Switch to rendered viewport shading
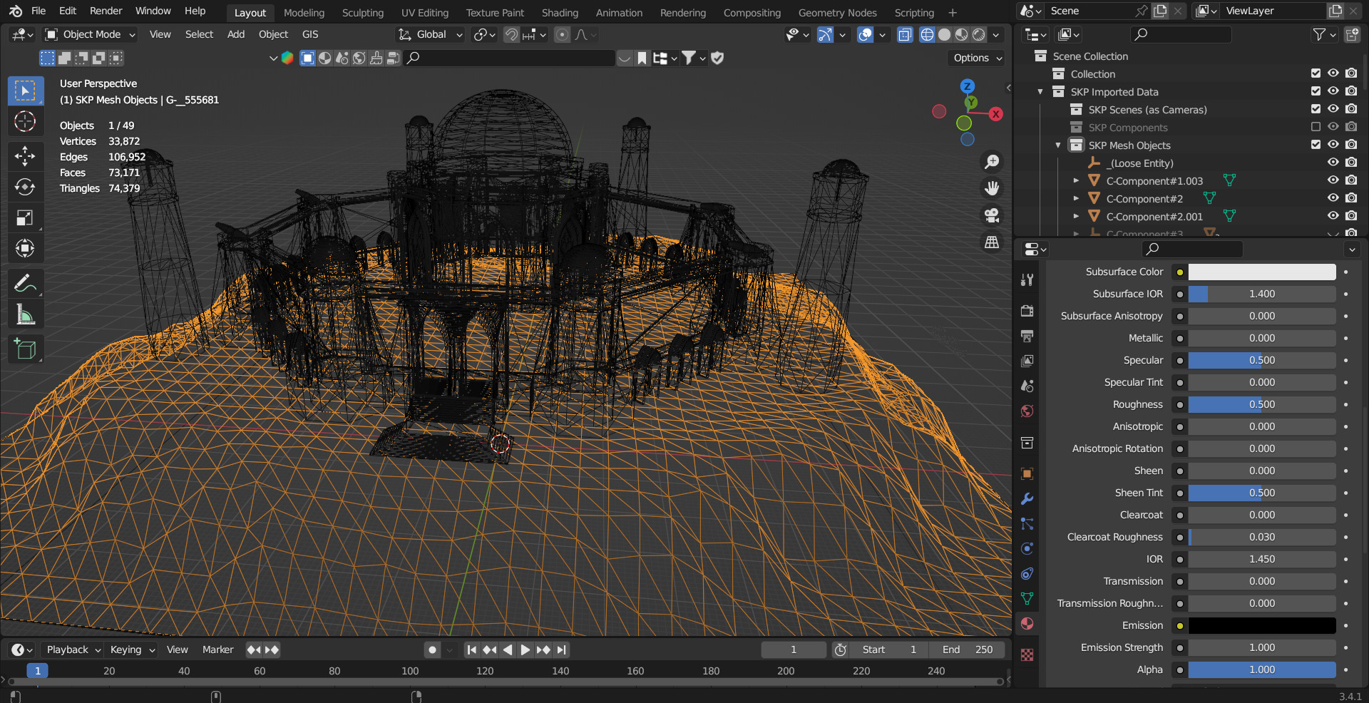 coord(979,34)
